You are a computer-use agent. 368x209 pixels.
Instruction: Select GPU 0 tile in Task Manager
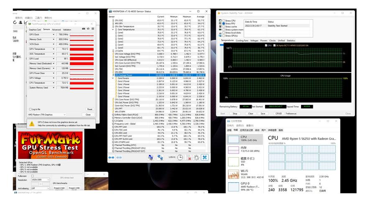245,186
